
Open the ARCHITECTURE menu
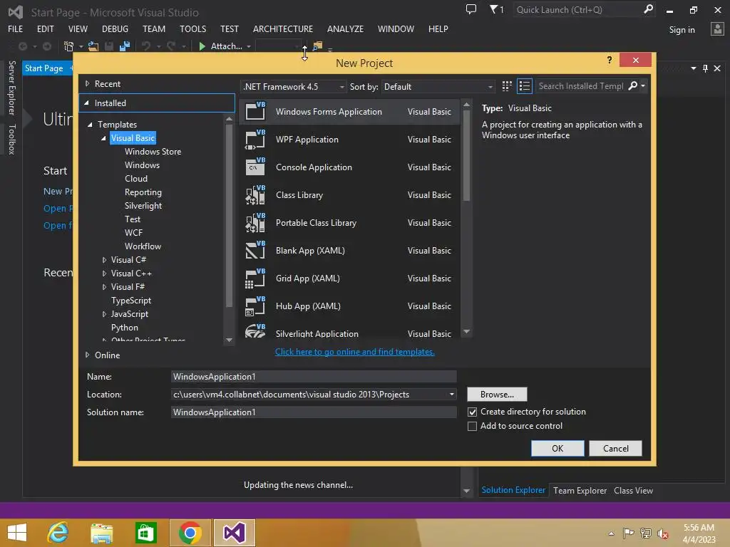click(283, 28)
